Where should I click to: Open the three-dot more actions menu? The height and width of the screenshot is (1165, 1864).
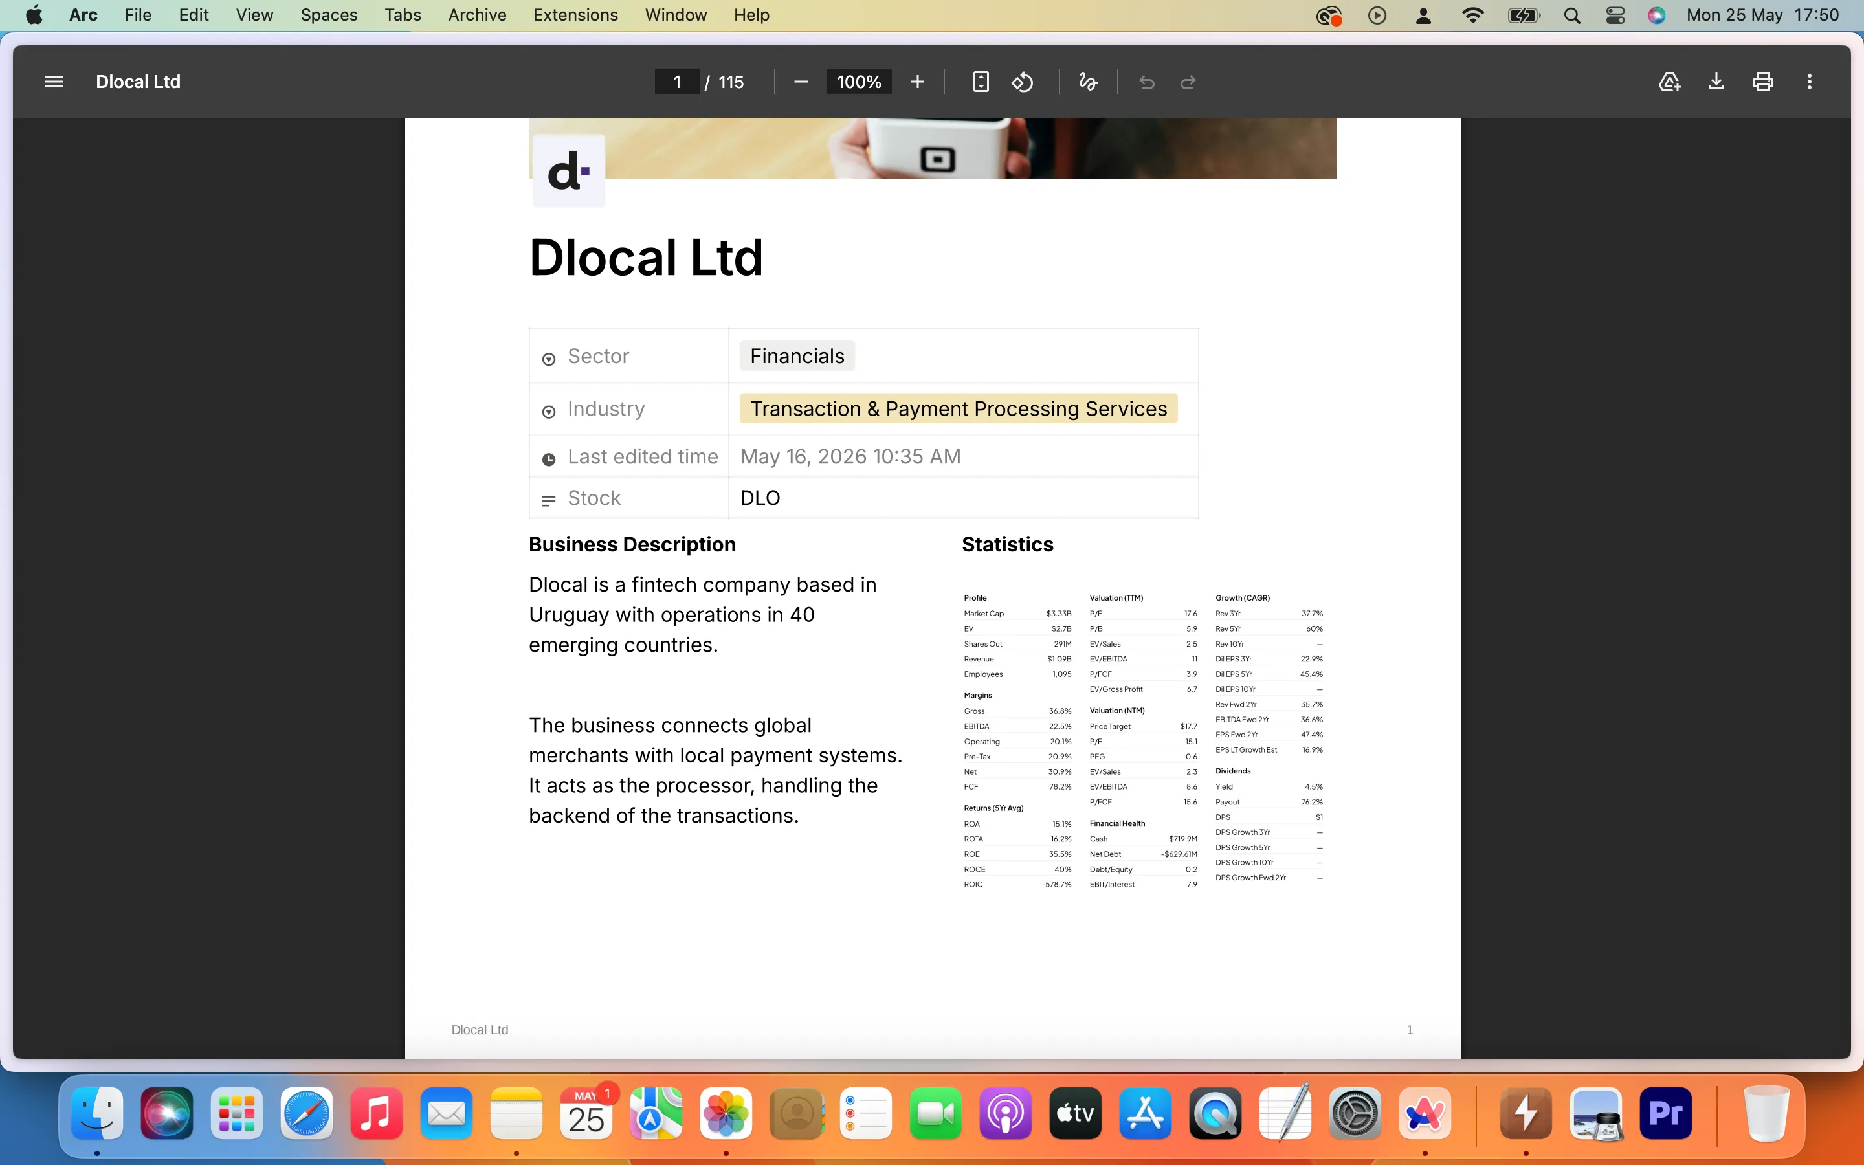1810,82
